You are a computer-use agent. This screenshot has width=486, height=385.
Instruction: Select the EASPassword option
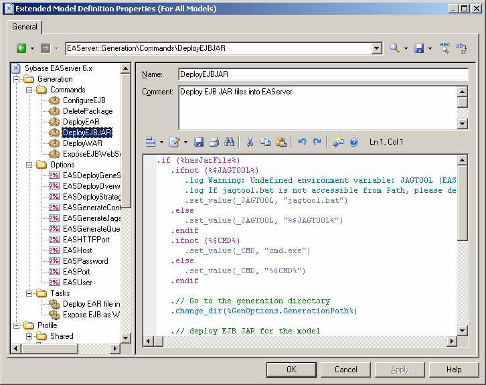pyautogui.click(x=86, y=261)
